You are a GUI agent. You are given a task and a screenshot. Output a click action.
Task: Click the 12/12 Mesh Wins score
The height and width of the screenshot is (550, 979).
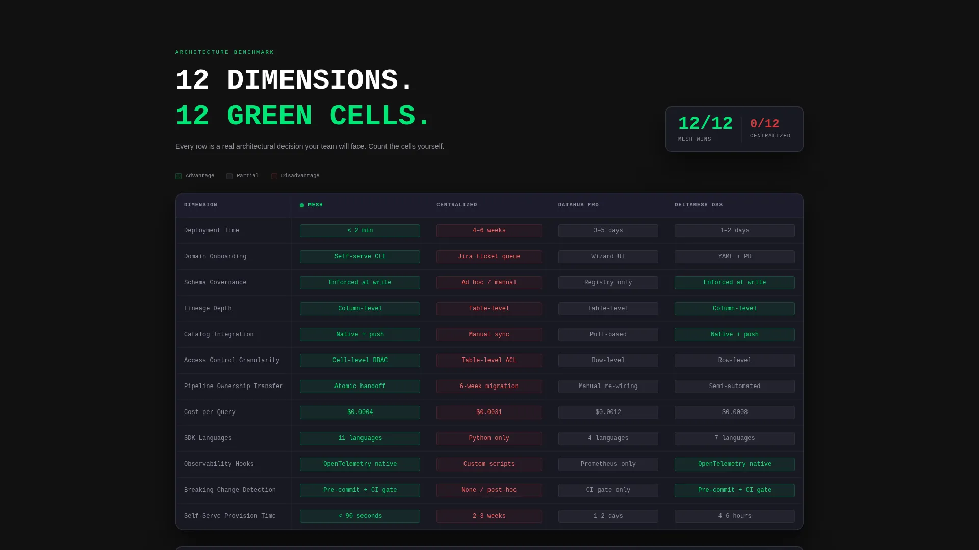pos(705,123)
